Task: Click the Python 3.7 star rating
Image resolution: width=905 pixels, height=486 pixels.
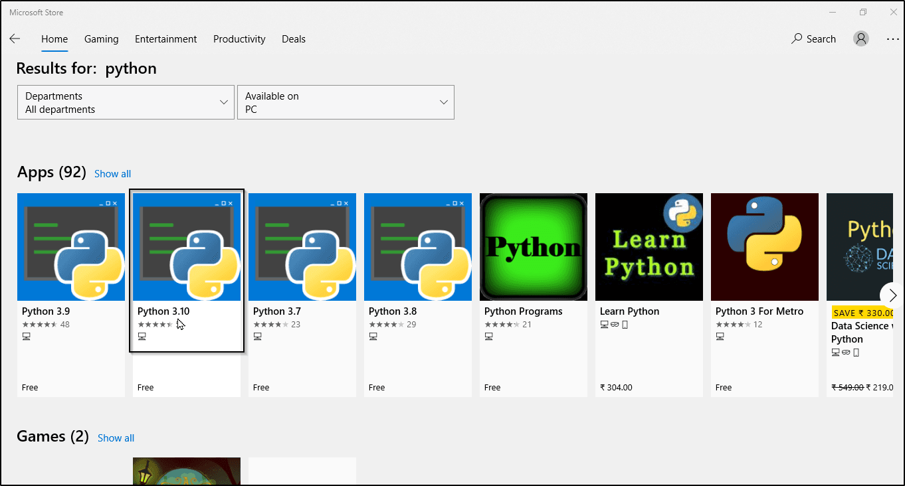Action: pos(271,325)
